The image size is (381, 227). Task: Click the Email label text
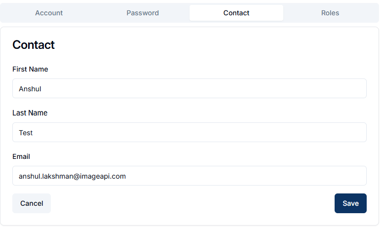tap(21, 156)
